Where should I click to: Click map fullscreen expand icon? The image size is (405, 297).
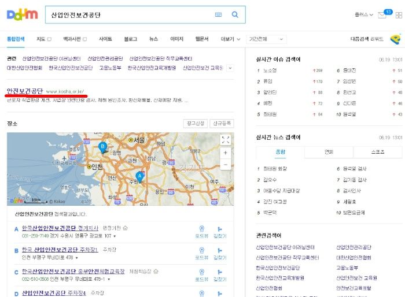[x=225, y=140]
